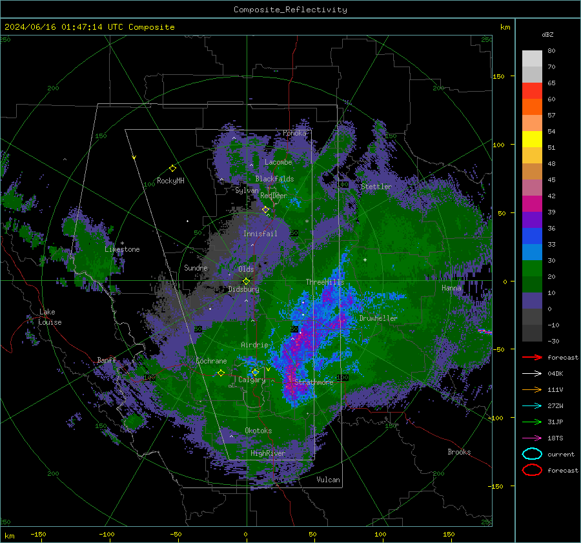Viewport: 581px width, 543px height.
Task: Click the Lacombe label
Action: (x=278, y=162)
